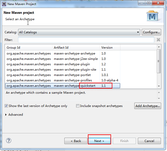Image resolution: width=167 pixels, height=151 pixels.
Task: Maximize the New Maven Project window
Action: [x=149, y=3]
